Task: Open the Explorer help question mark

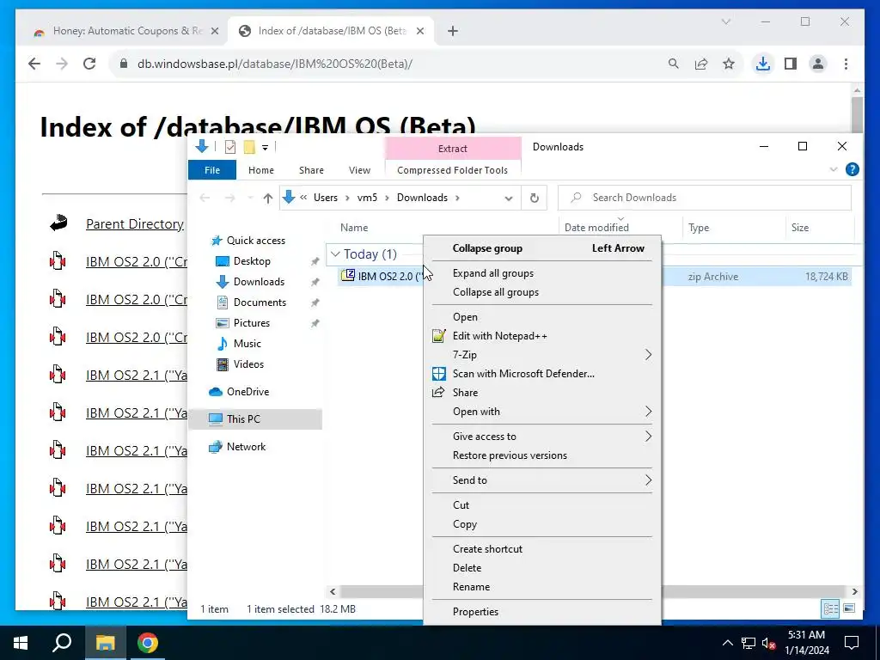Action: point(852,169)
